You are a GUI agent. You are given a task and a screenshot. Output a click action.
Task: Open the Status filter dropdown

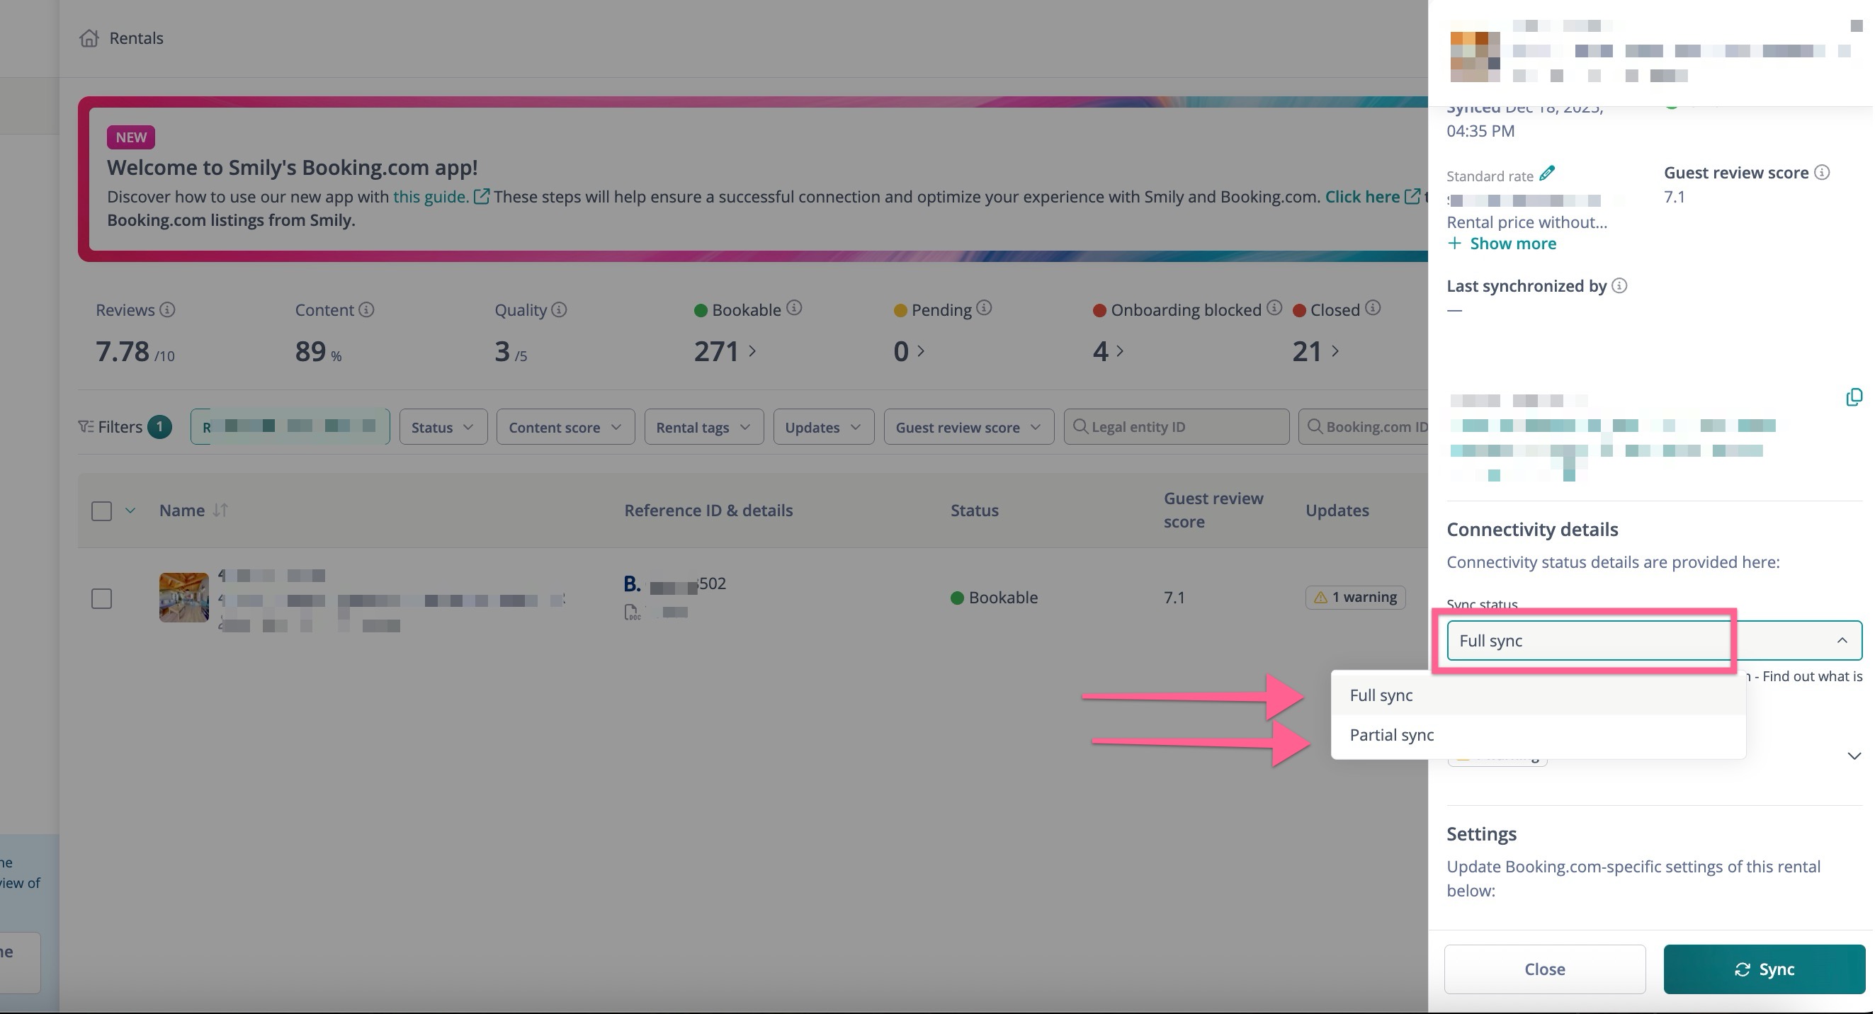pos(443,427)
